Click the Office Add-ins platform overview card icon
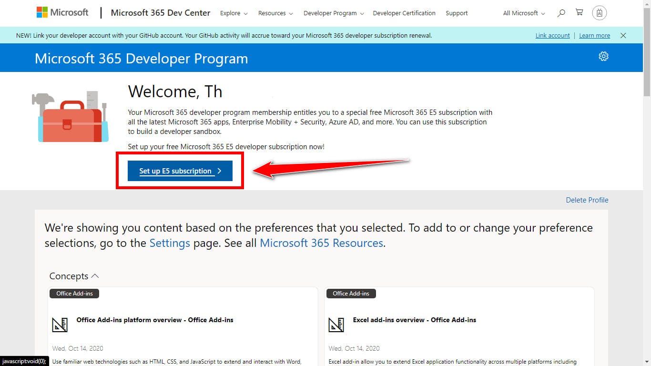651x366 pixels. point(60,325)
